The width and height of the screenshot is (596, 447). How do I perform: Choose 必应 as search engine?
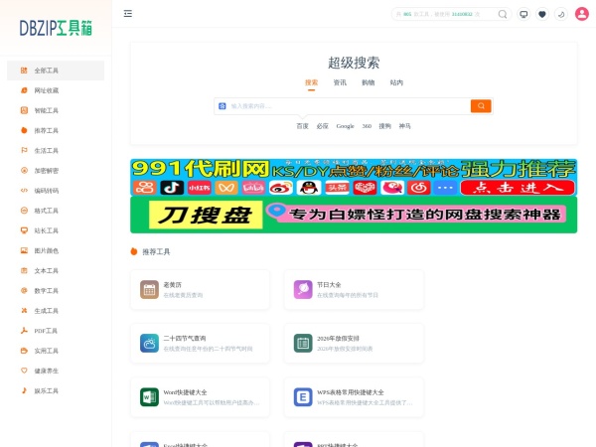tap(322, 126)
